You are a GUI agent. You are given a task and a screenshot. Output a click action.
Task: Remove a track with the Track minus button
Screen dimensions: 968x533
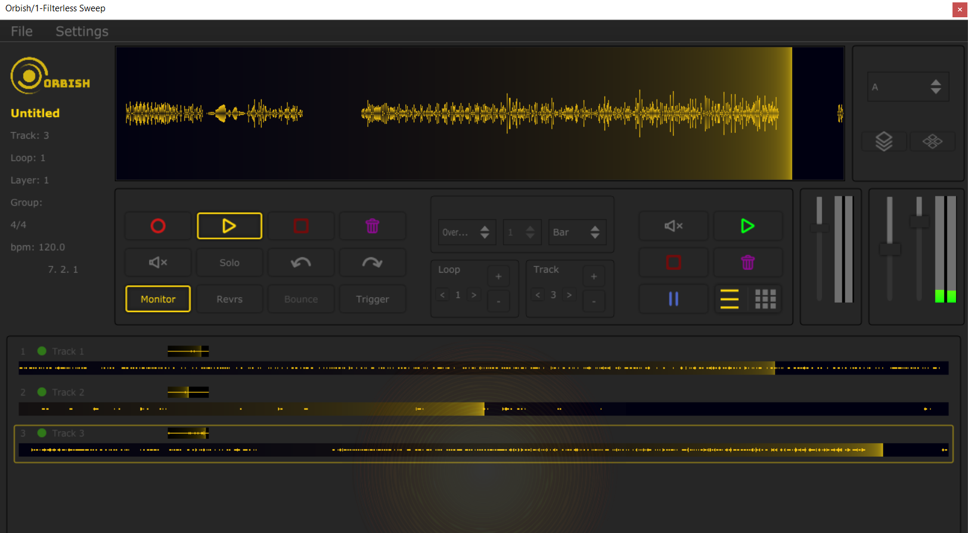point(594,301)
